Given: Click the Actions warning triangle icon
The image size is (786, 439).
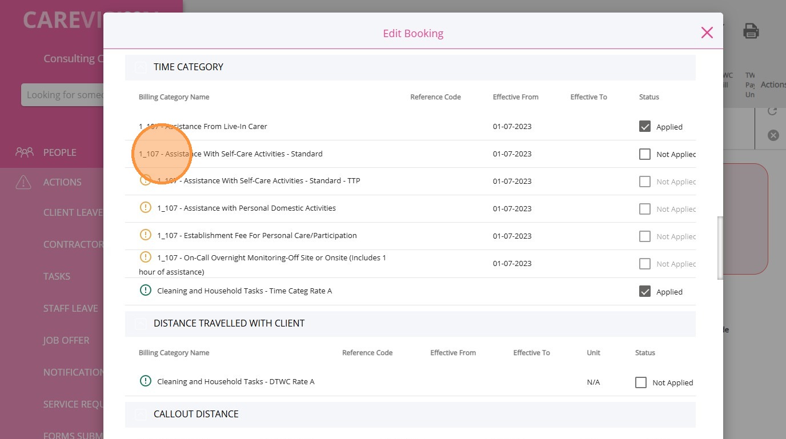Looking at the screenshot, I should click(x=23, y=182).
